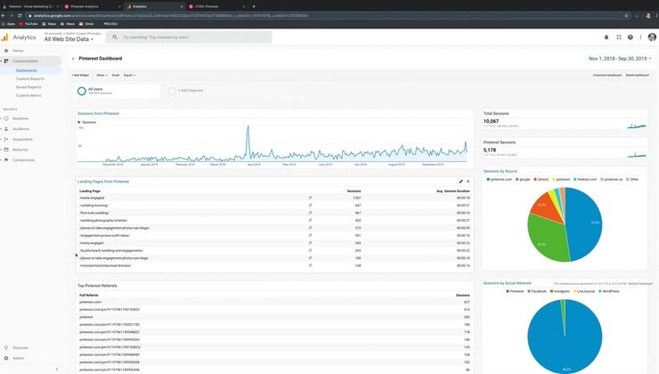Open the Sessions from Pinterest widget title

pos(98,113)
